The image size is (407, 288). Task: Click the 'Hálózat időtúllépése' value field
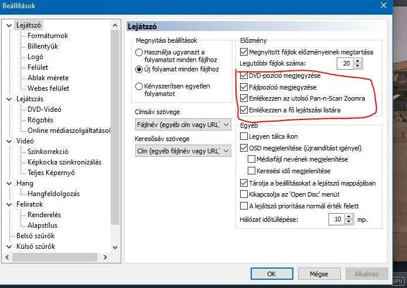(x=337, y=220)
